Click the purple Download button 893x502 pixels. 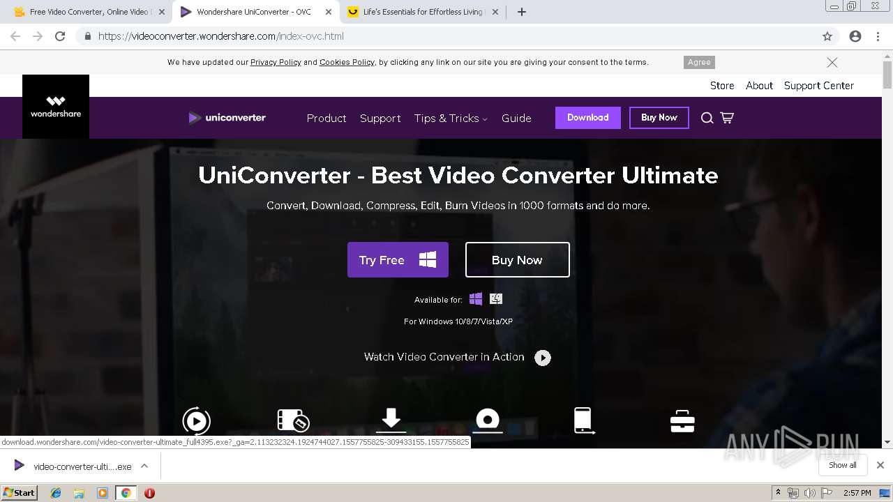click(588, 118)
